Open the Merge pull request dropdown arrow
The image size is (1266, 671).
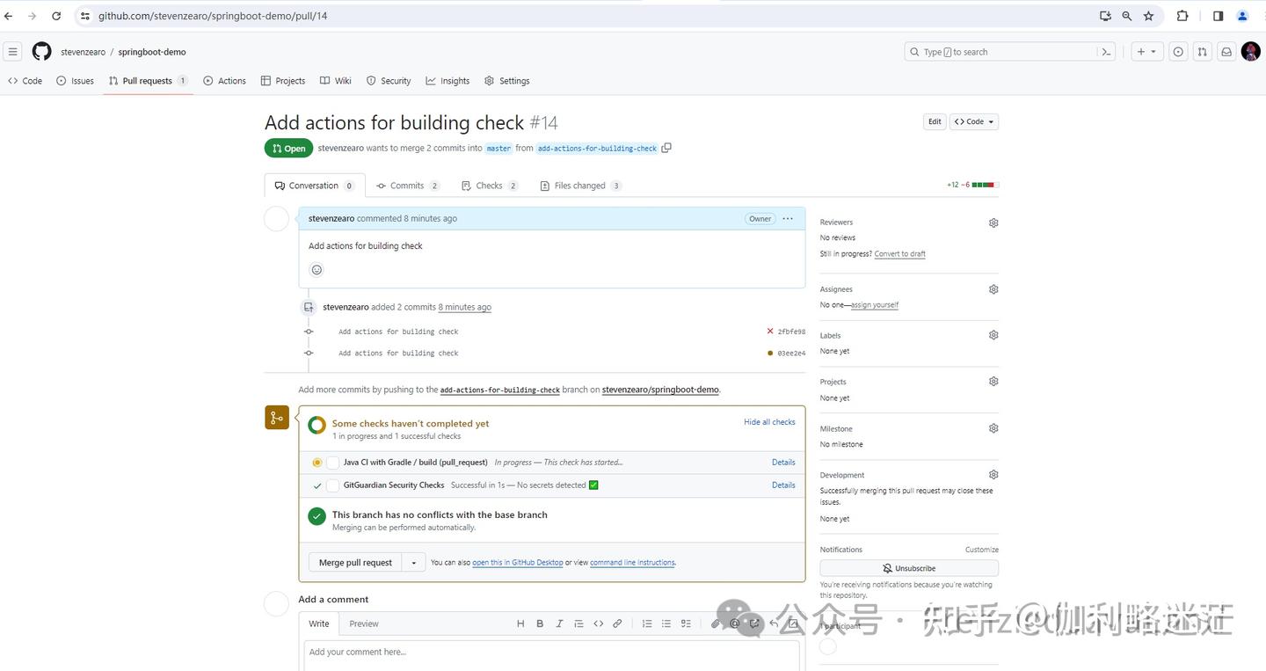[x=413, y=562]
